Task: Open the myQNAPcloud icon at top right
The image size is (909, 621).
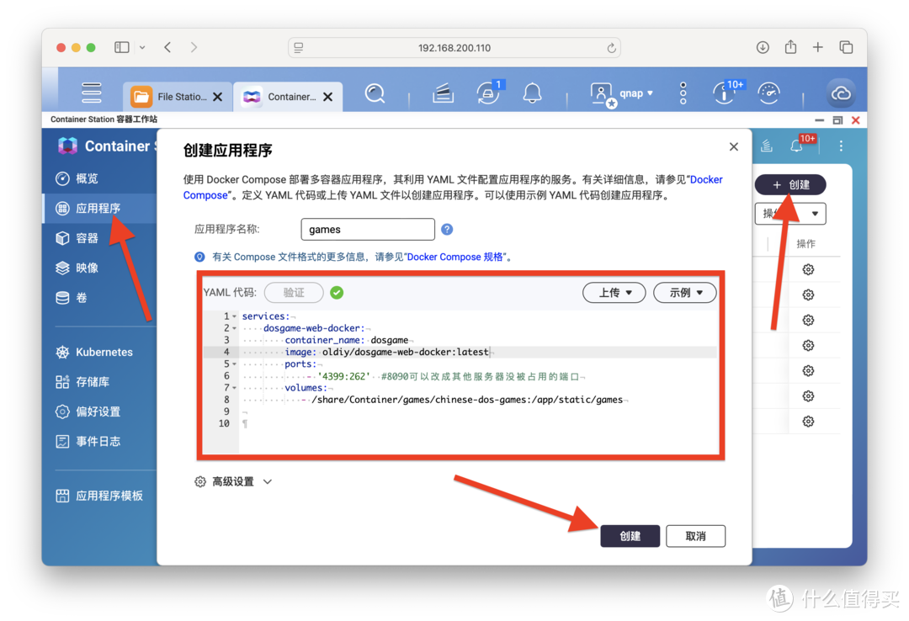Action: [841, 93]
